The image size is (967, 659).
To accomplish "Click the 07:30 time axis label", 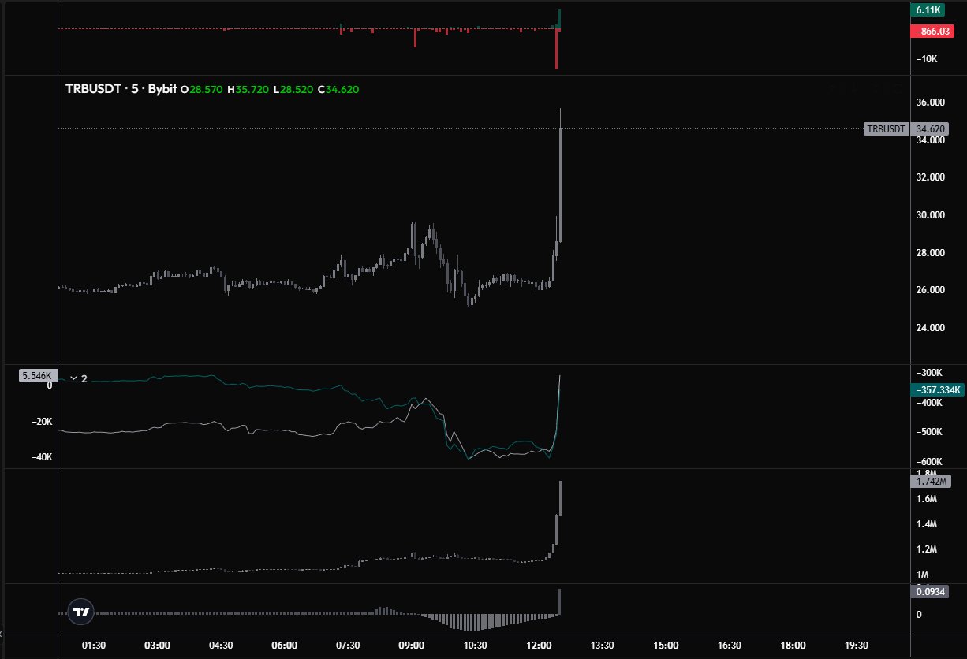I will pos(348,645).
